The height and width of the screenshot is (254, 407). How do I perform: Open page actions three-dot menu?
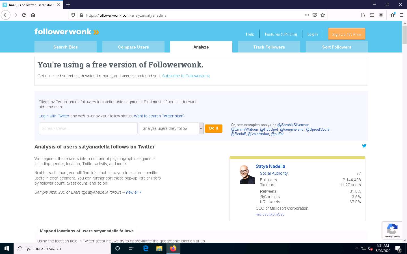[307, 15]
